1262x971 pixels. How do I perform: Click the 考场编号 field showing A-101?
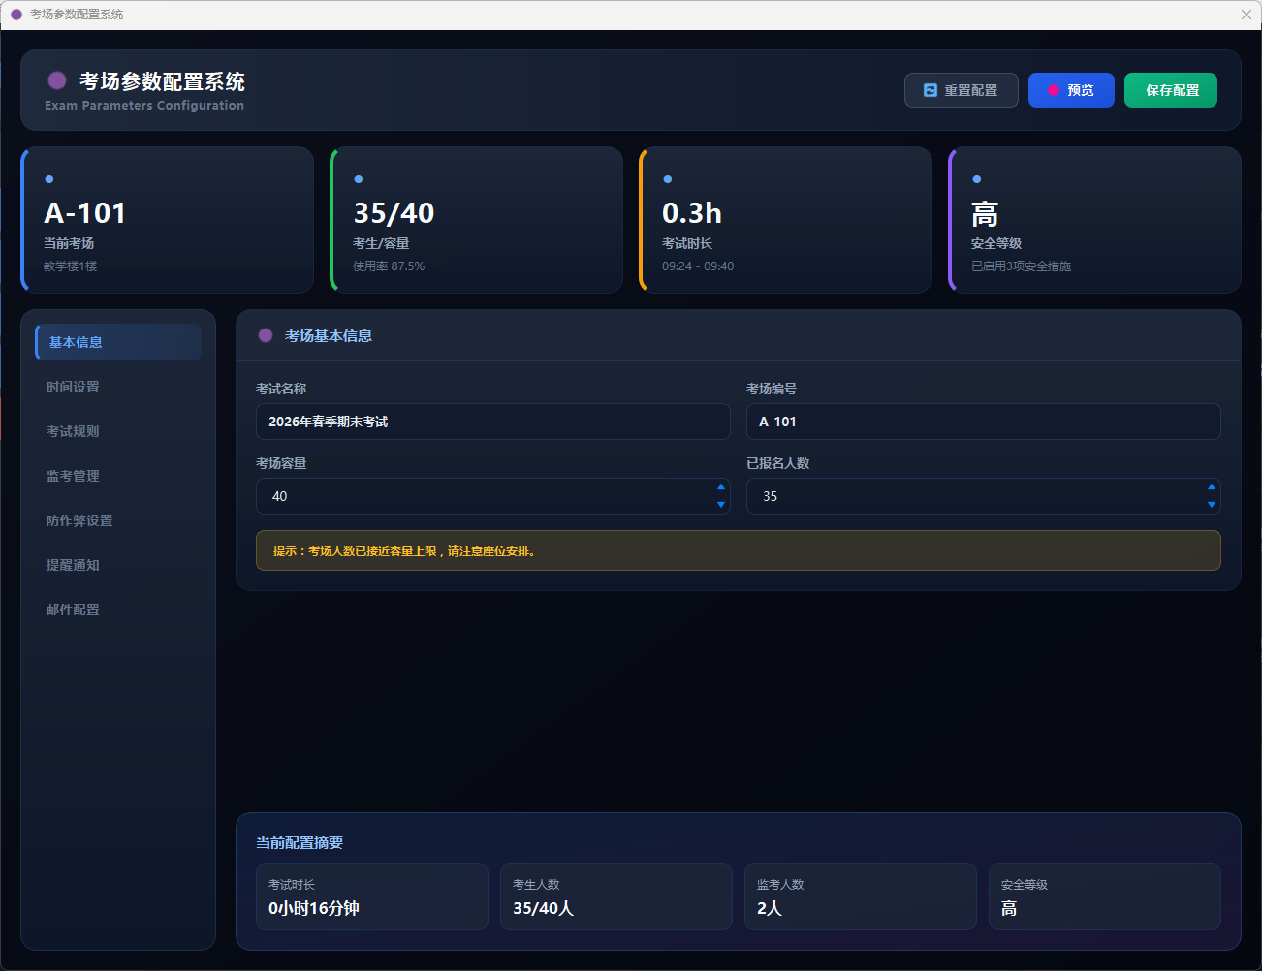(983, 422)
